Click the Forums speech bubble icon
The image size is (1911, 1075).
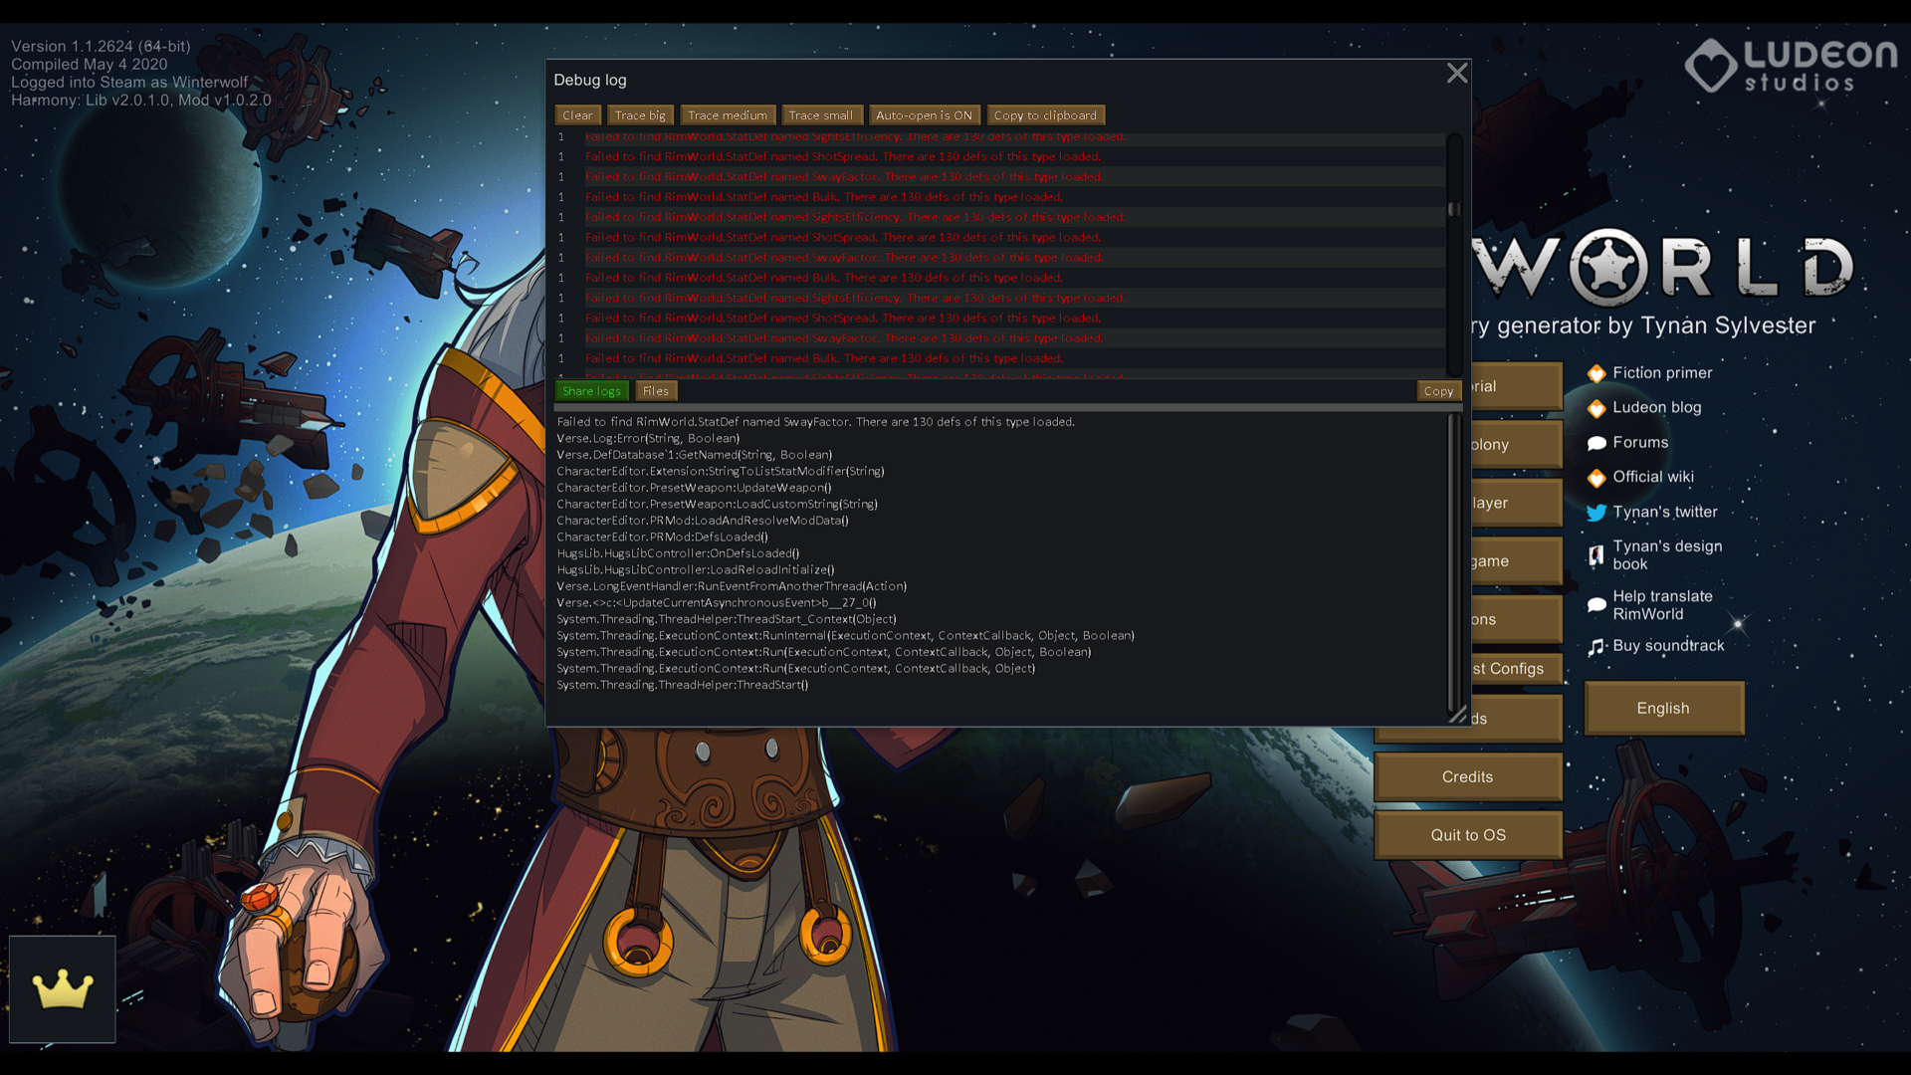pyautogui.click(x=1596, y=443)
